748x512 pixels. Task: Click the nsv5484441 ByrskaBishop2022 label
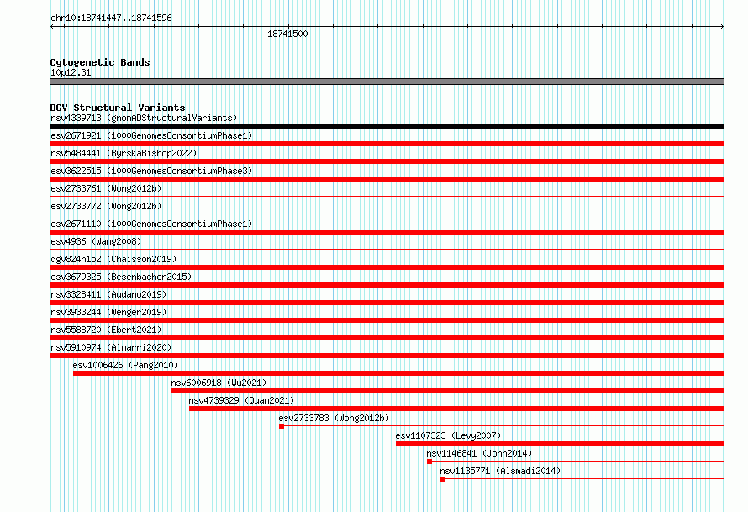[x=124, y=153]
